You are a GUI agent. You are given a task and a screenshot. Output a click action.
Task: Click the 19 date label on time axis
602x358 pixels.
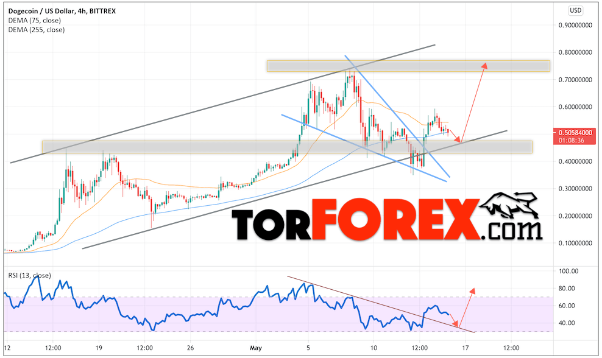click(99, 348)
